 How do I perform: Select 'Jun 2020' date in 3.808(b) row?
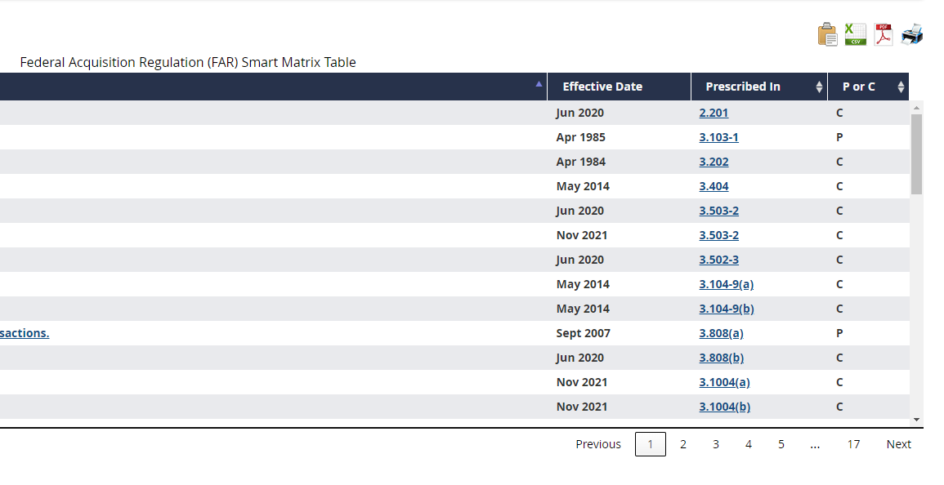579,358
